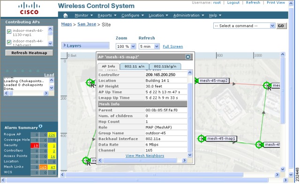Select the mesh-45-map2 AP icon on the map

[x=196, y=81]
